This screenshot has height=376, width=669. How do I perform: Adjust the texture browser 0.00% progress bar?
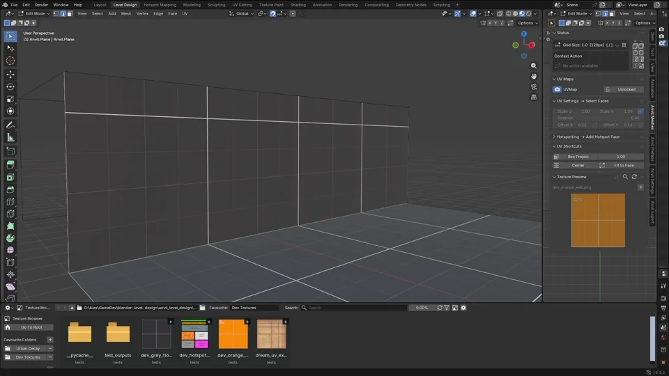click(422, 308)
